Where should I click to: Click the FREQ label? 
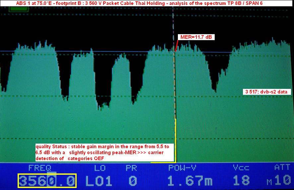[40, 167]
